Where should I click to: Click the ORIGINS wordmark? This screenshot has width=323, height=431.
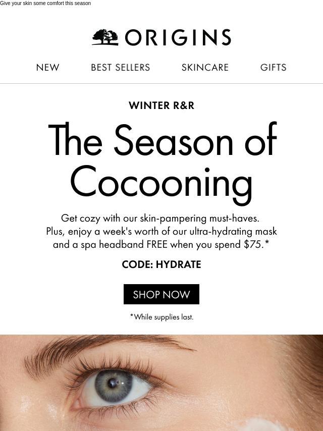178,37
